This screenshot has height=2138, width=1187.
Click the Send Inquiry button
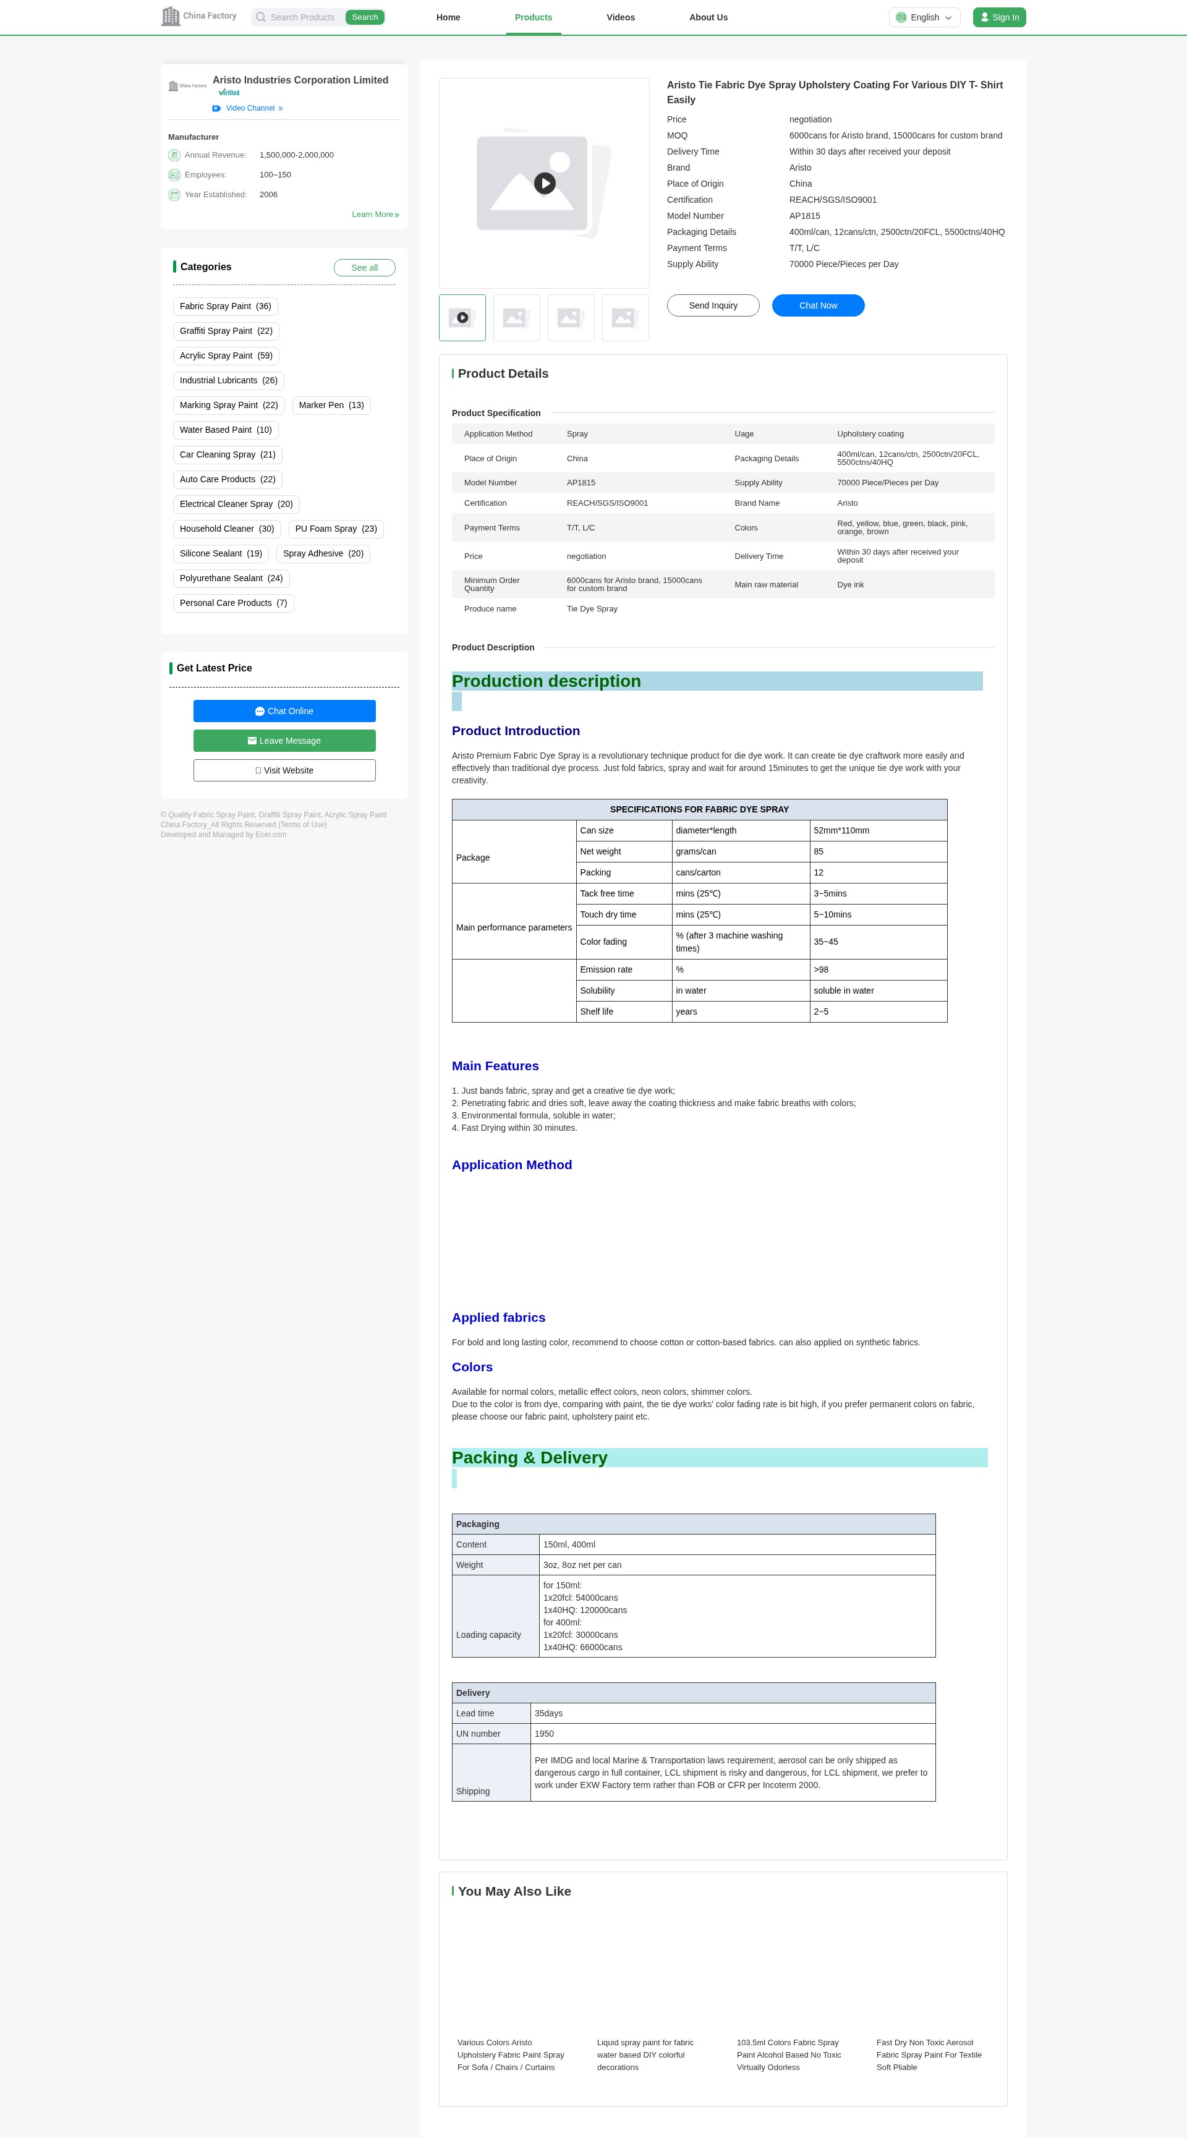(713, 305)
